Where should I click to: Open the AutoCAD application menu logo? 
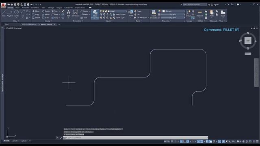pos(4,5)
